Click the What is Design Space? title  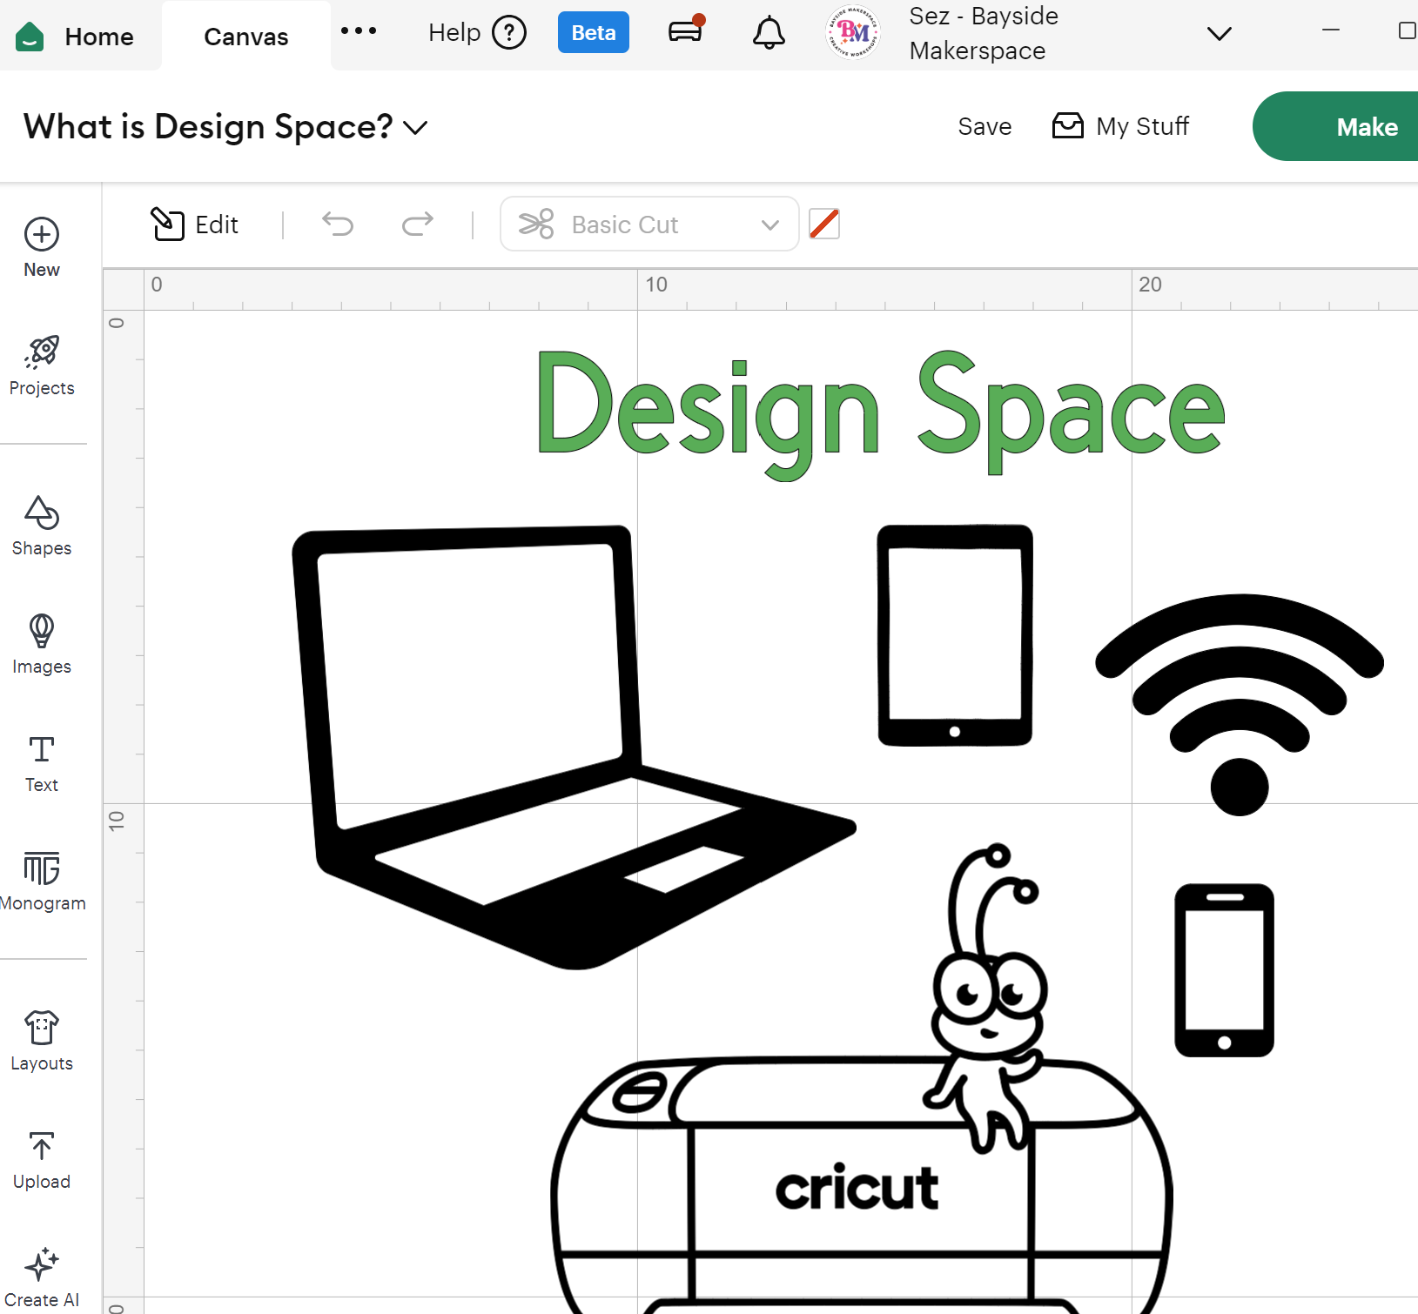tap(208, 127)
